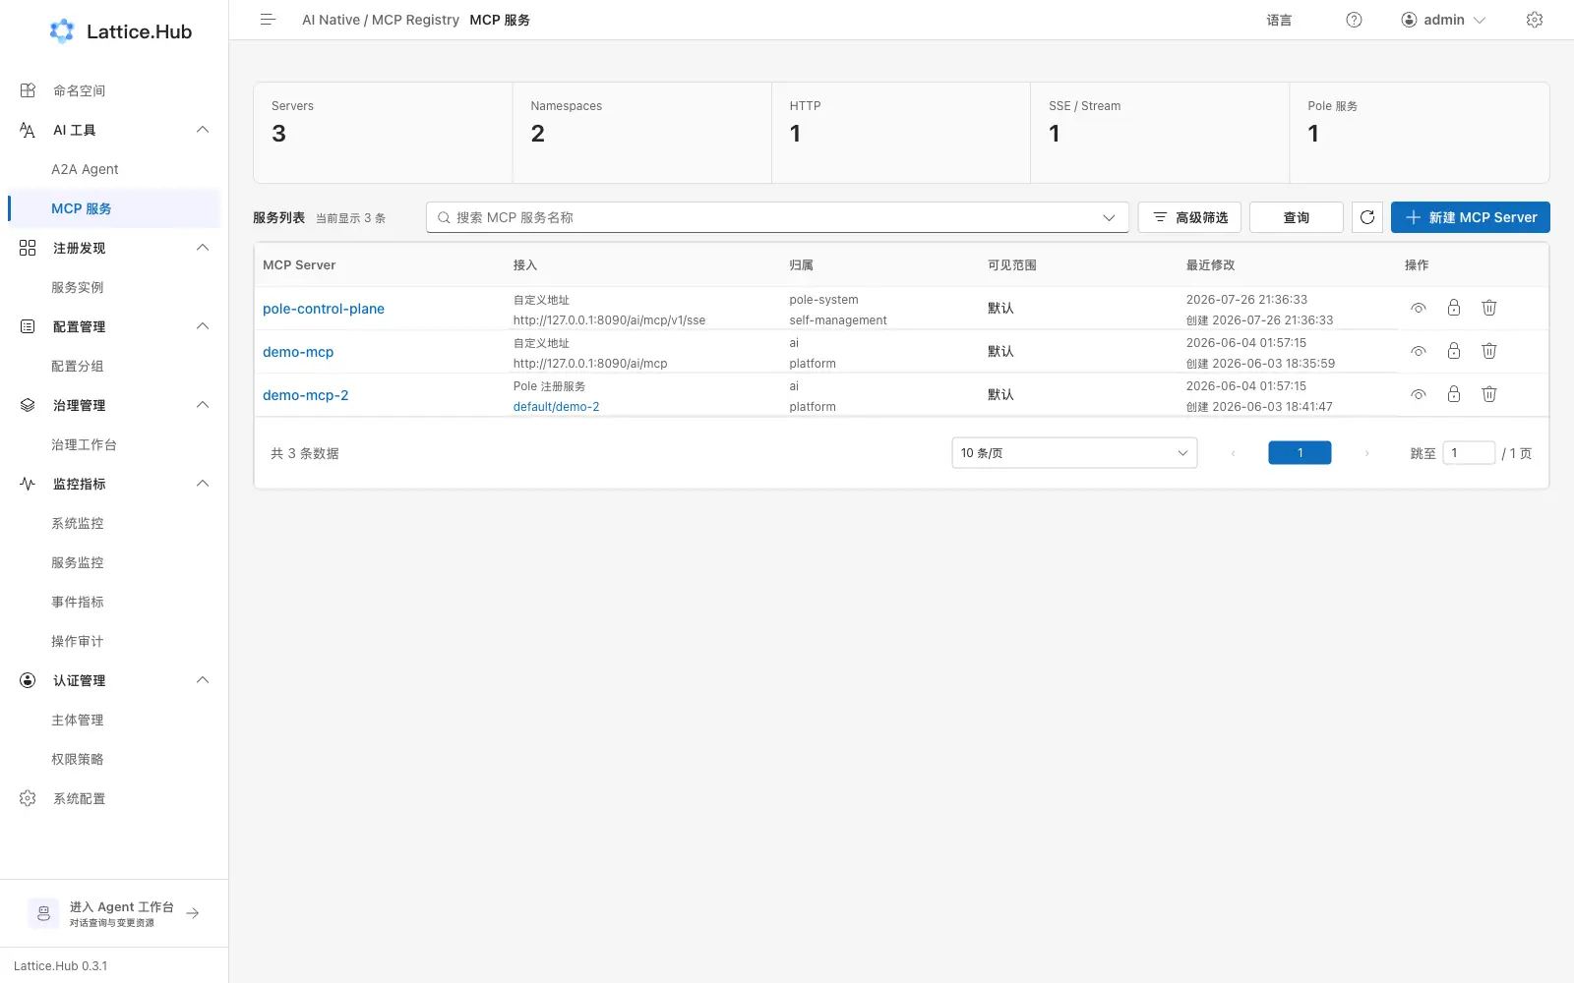Click the lock icon for pole-control-plane
The image size is (1574, 983).
1454,308
